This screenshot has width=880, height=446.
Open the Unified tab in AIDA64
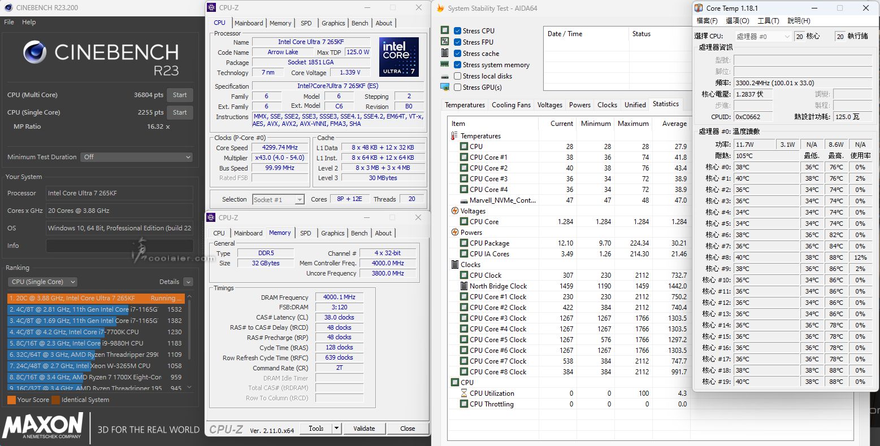click(635, 105)
